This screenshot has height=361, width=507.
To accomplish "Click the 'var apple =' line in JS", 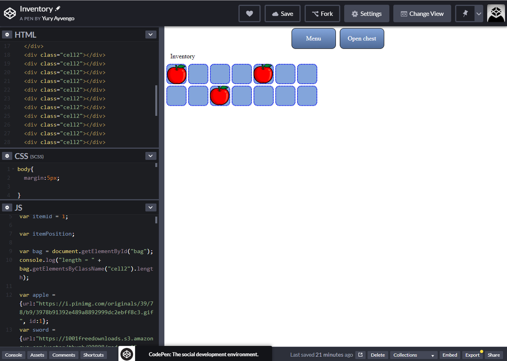I will 37,295.
